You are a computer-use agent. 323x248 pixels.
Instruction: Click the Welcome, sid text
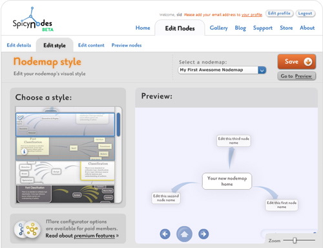point(171,15)
